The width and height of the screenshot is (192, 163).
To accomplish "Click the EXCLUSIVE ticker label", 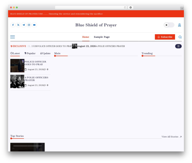I will [18, 46].
